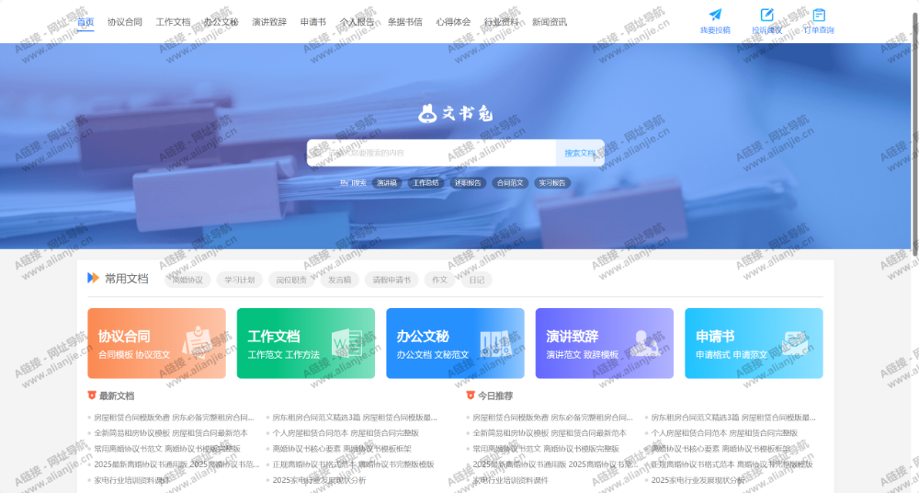This screenshot has width=919, height=493.
Task: Select 个人报告 in the top menu
Action: coord(357,21)
